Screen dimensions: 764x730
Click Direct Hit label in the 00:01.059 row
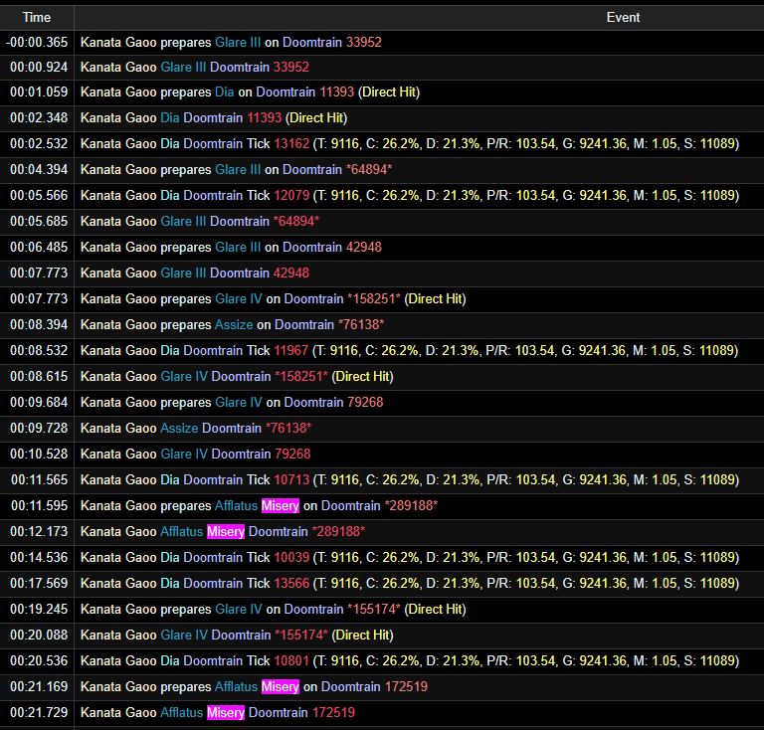pos(389,92)
